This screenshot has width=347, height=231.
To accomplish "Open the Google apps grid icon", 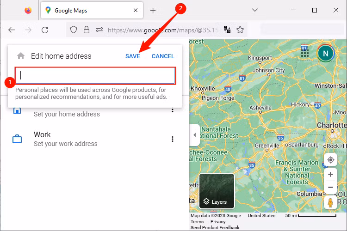I will point(305,53).
